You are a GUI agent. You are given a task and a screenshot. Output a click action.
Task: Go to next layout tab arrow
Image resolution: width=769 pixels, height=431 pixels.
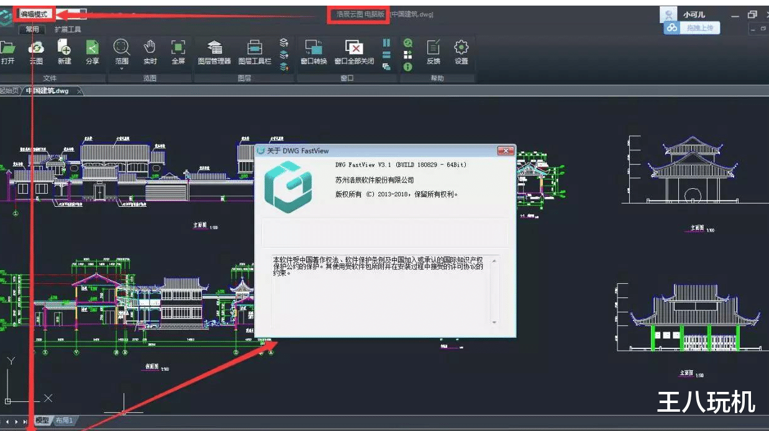click(17, 421)
